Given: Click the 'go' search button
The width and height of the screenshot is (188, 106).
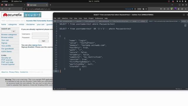Looking at the screenshot, I should pyautogui.click(x=14, y=31).
